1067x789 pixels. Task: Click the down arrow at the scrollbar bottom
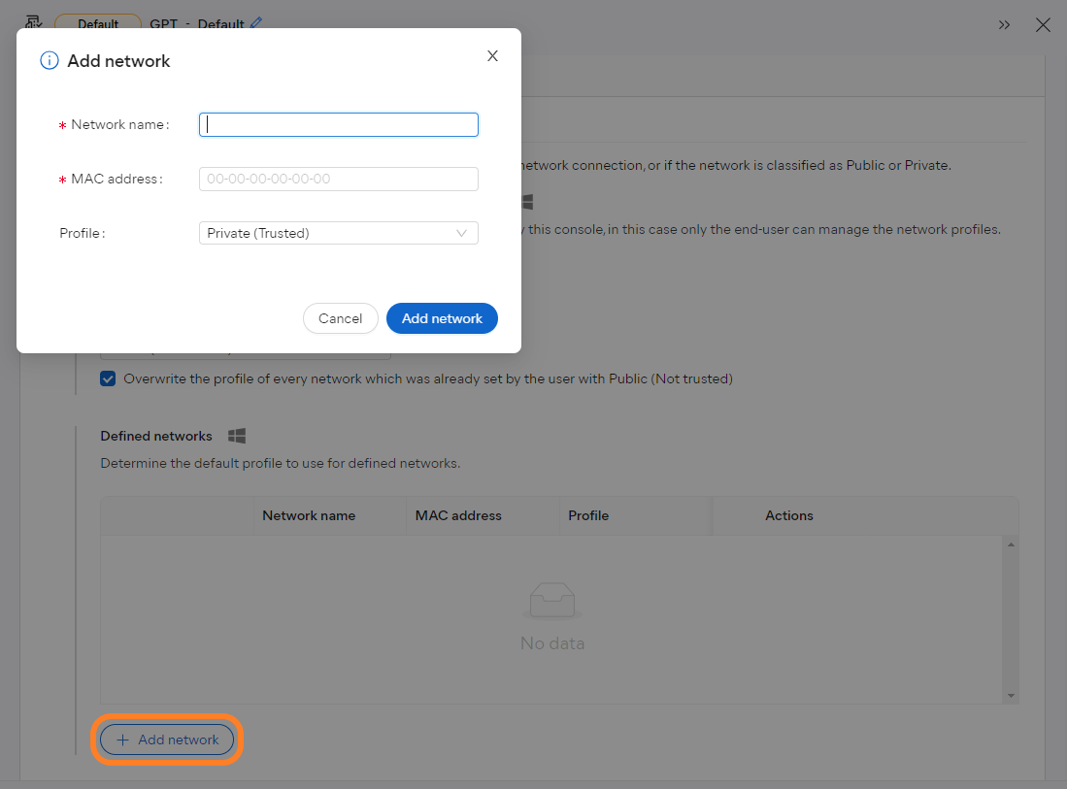click(x=1011, y=695)
